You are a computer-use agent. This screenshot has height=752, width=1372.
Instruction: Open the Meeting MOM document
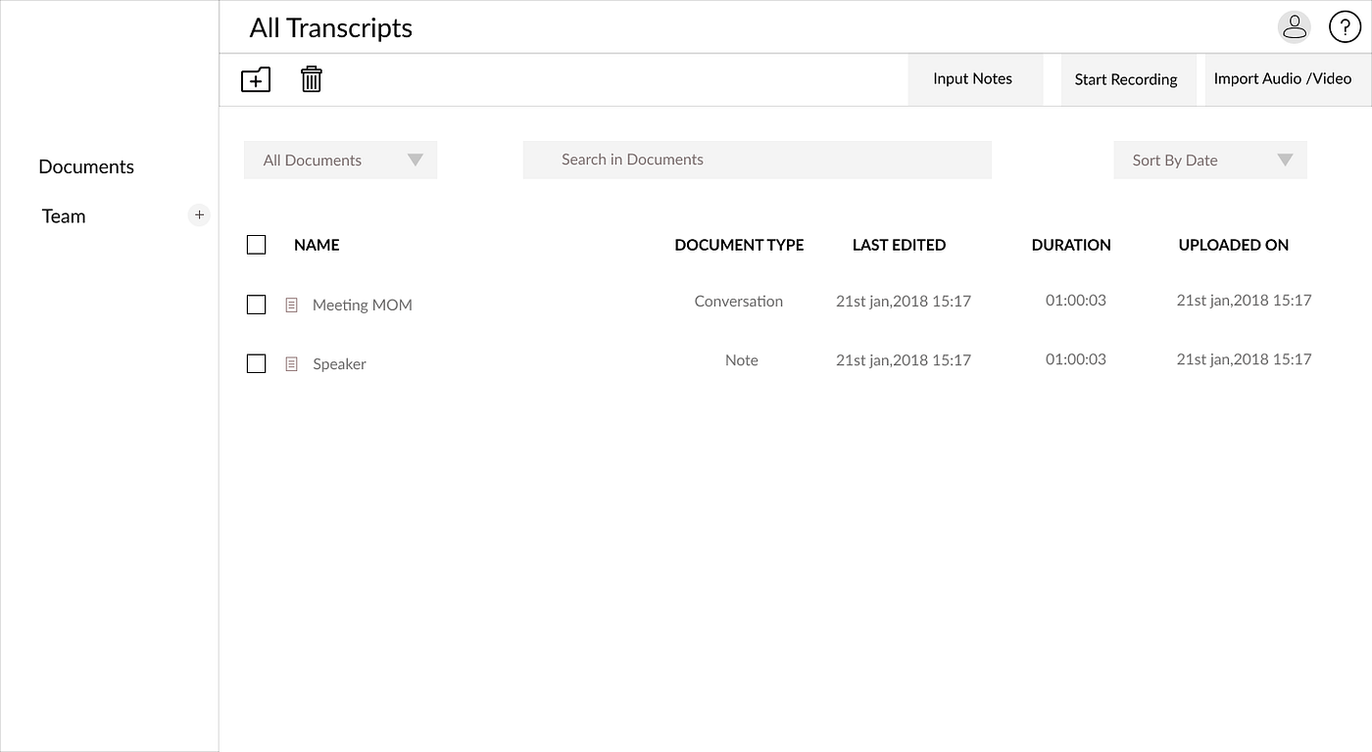363,305
